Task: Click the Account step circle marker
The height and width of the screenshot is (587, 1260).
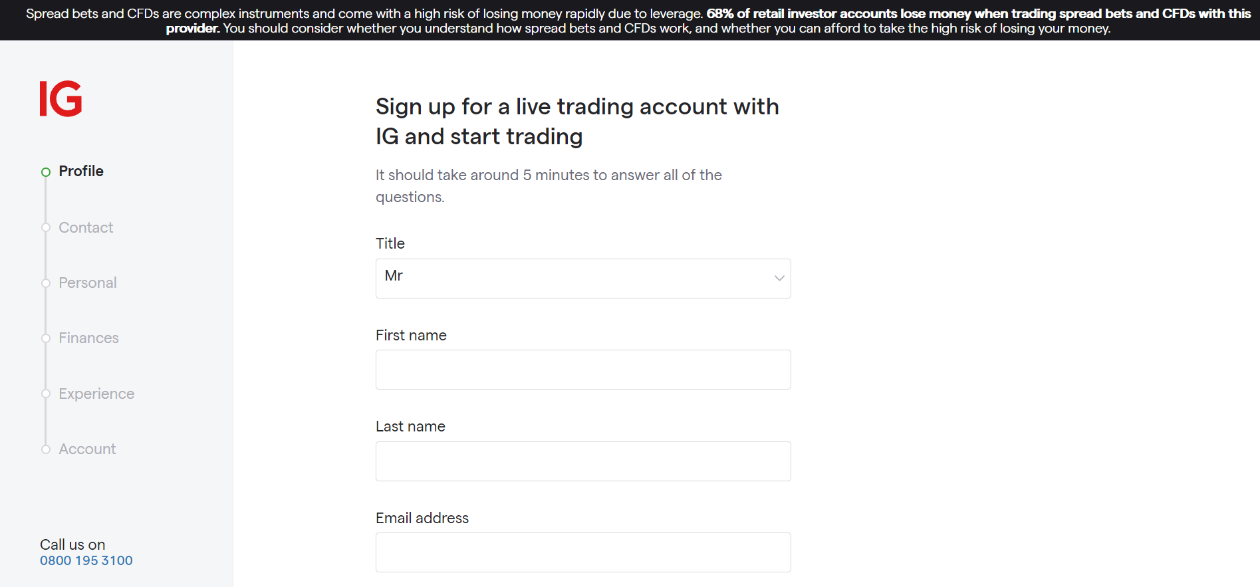Action: point(45,449)
